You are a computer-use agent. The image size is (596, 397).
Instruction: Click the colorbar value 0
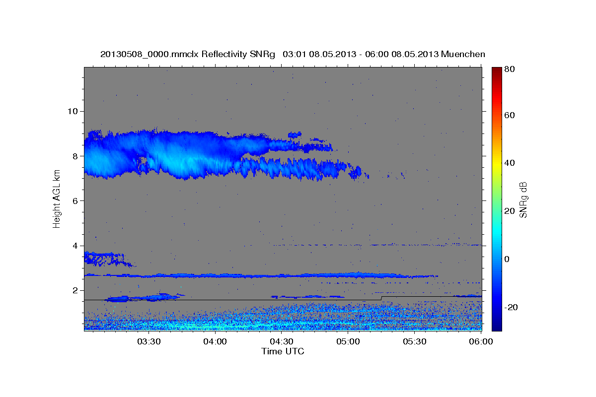point(507,259)
